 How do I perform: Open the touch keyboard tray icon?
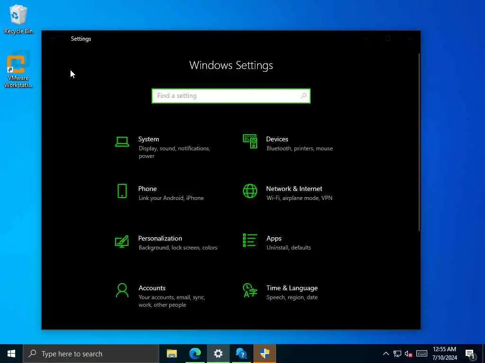[x=422, y=354]
